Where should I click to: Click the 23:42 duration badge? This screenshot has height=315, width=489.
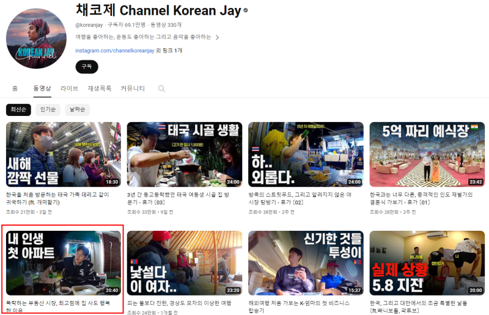point(476,182)
